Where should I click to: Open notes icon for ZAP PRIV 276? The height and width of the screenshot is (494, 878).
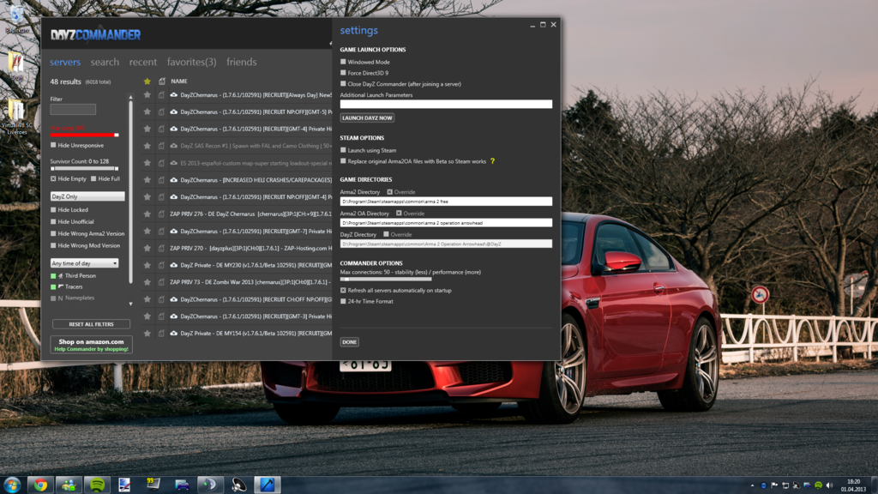tap(161, 214)
